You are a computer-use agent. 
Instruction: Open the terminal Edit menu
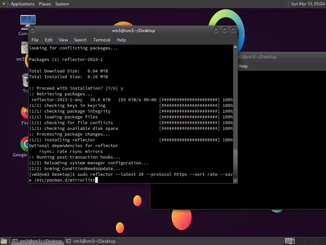coord(48,40)
